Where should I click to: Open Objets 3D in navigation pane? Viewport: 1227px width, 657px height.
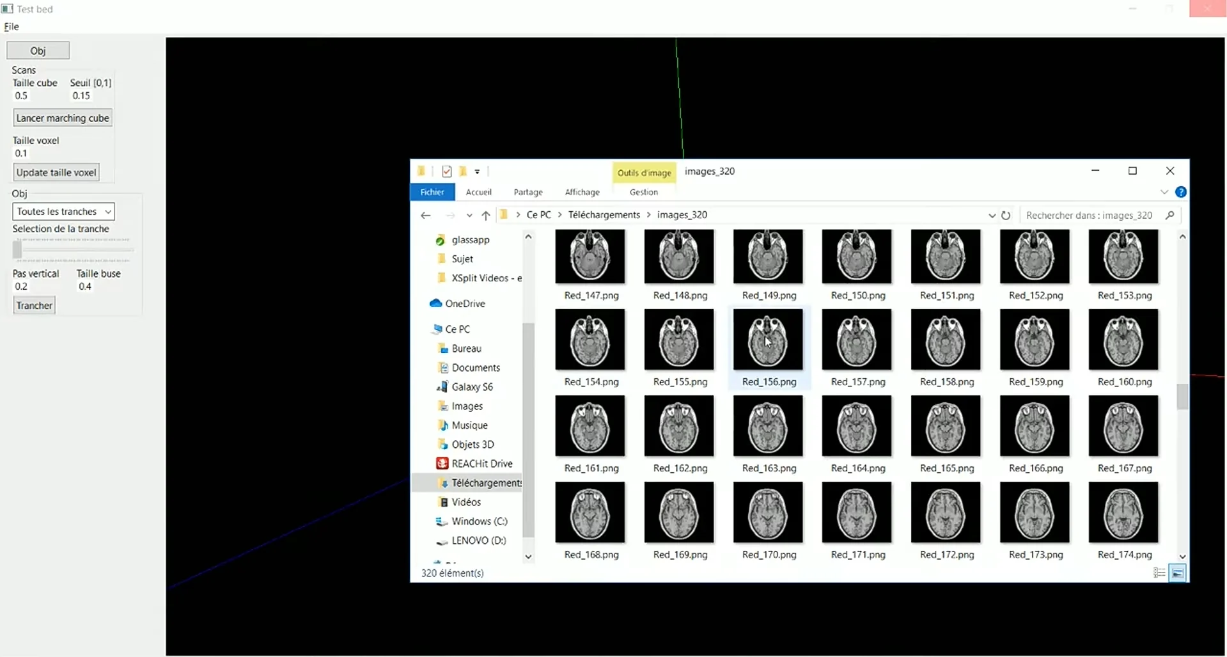point(473,445)
